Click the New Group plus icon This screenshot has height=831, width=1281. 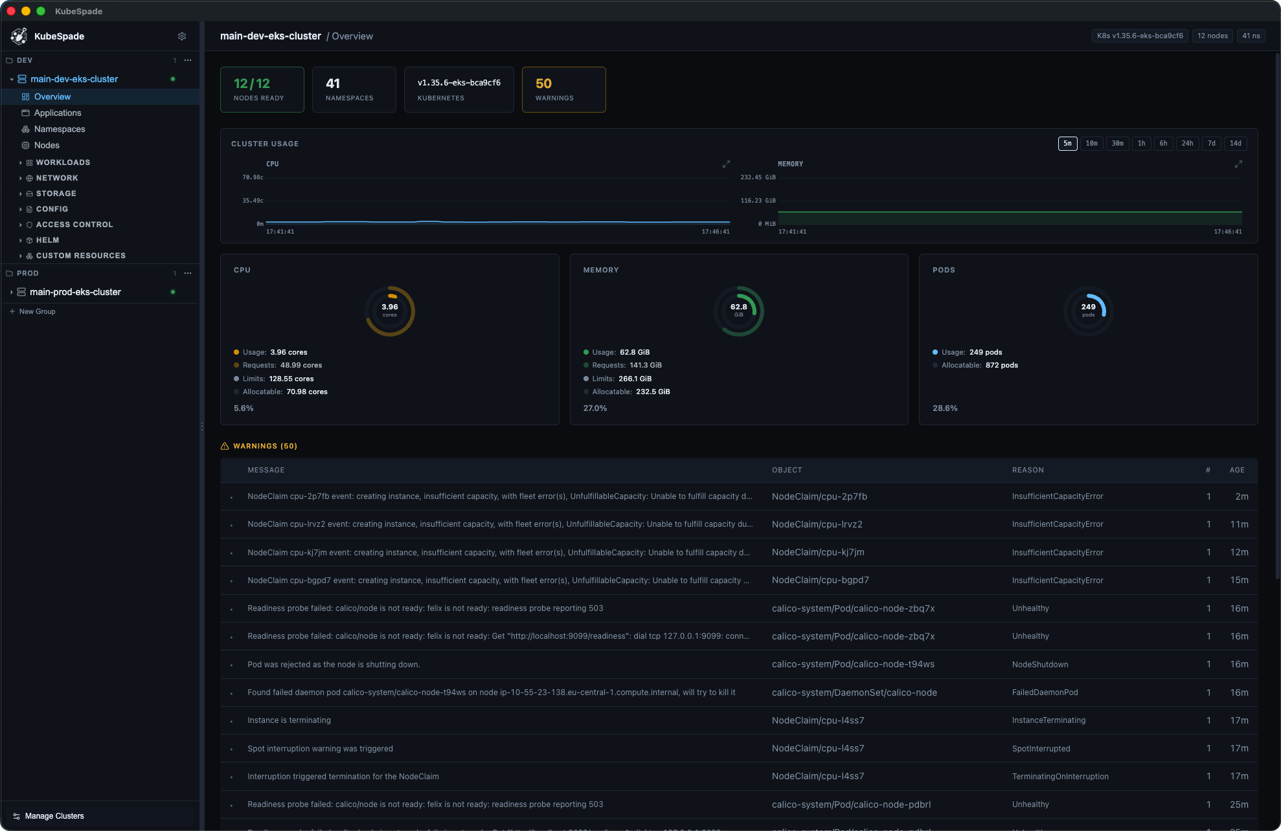pyautogui.click(x=12, y=311)
